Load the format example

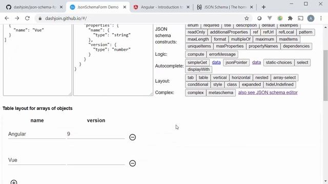pos(220,39)
